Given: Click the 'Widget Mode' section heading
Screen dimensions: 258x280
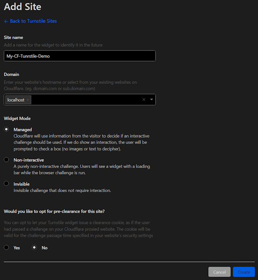Looking at the screenshot, I should [17, 118].
